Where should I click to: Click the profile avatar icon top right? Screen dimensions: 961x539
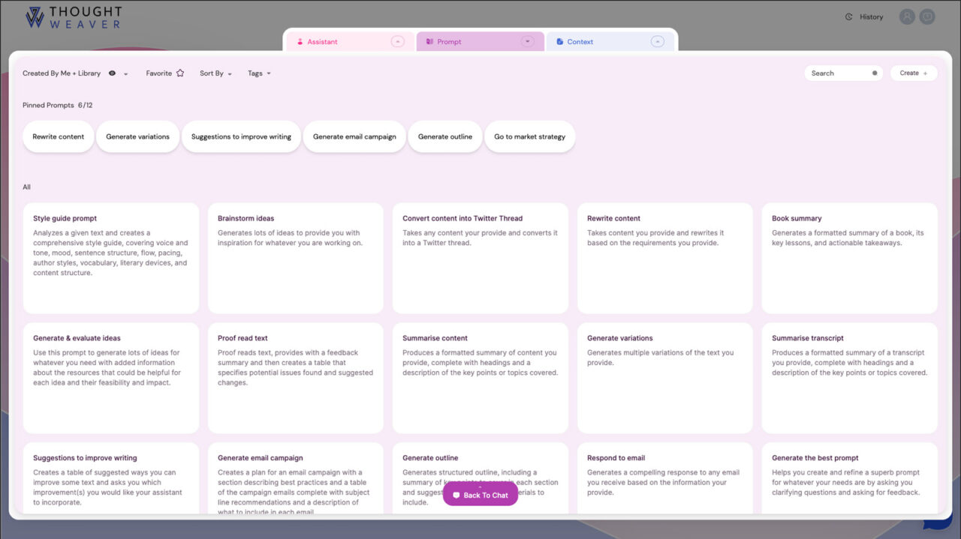point(906,16)
